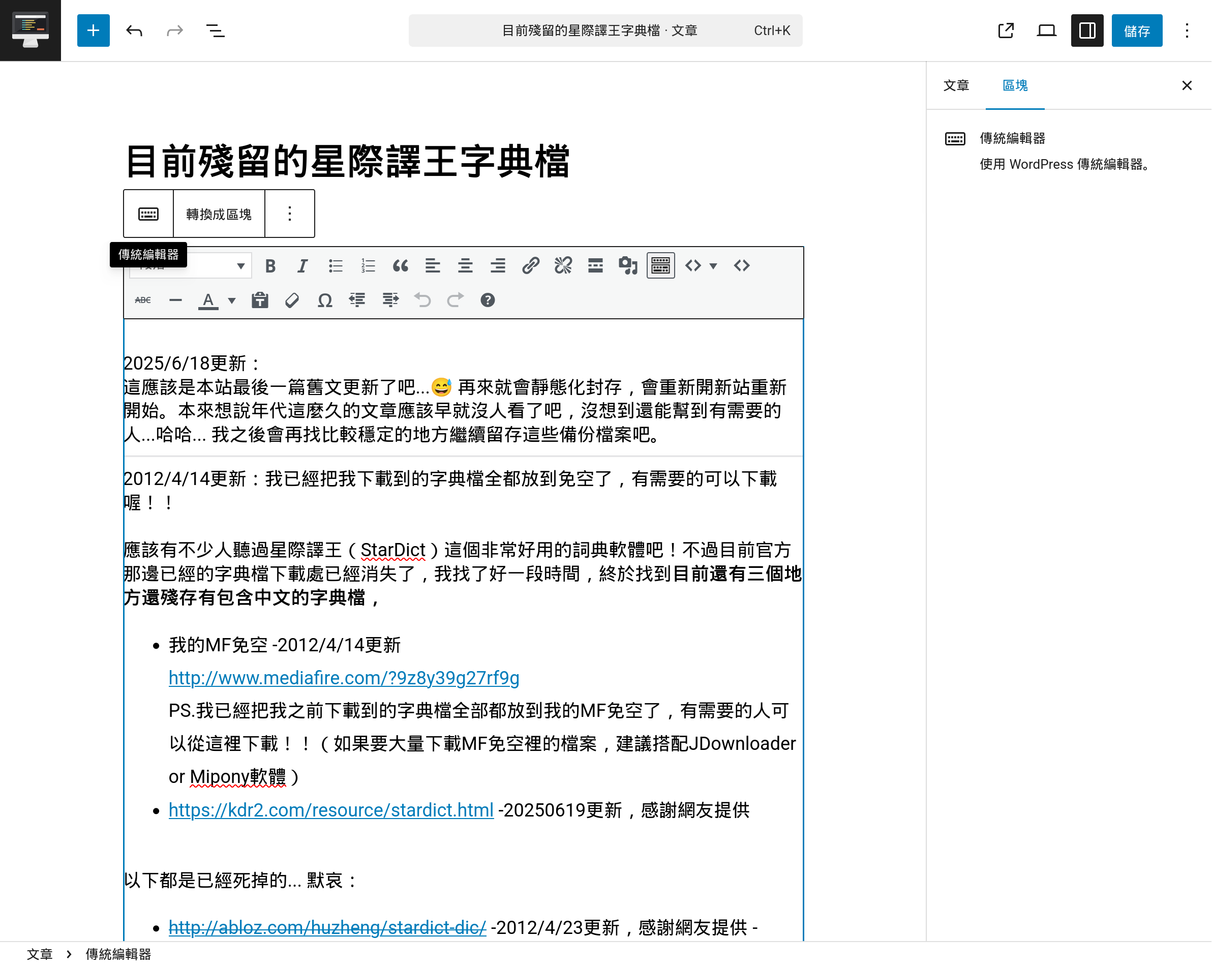
Task: Open the mediafire.com link
Action: point(344,678)
